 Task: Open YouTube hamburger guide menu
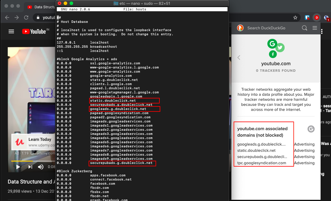pos(11,31)
